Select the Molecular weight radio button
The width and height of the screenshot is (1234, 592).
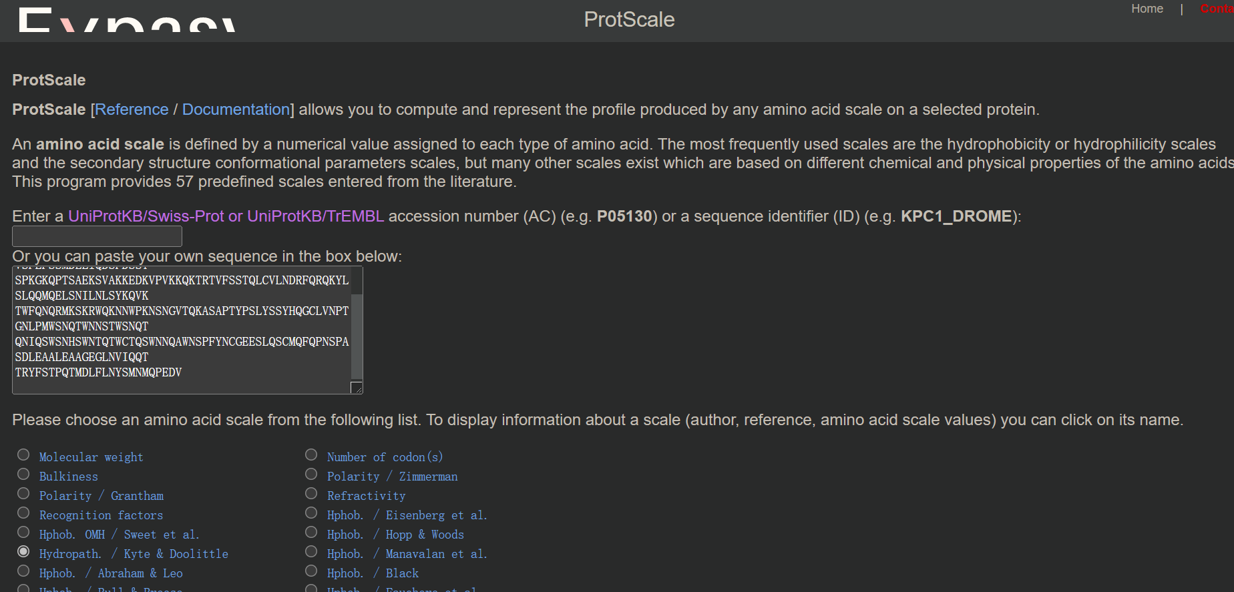(23, 455)
